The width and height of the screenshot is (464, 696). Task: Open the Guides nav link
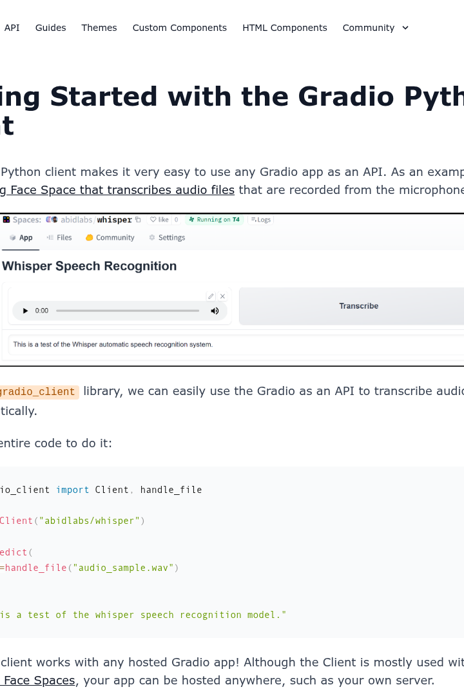coord(51,28)
